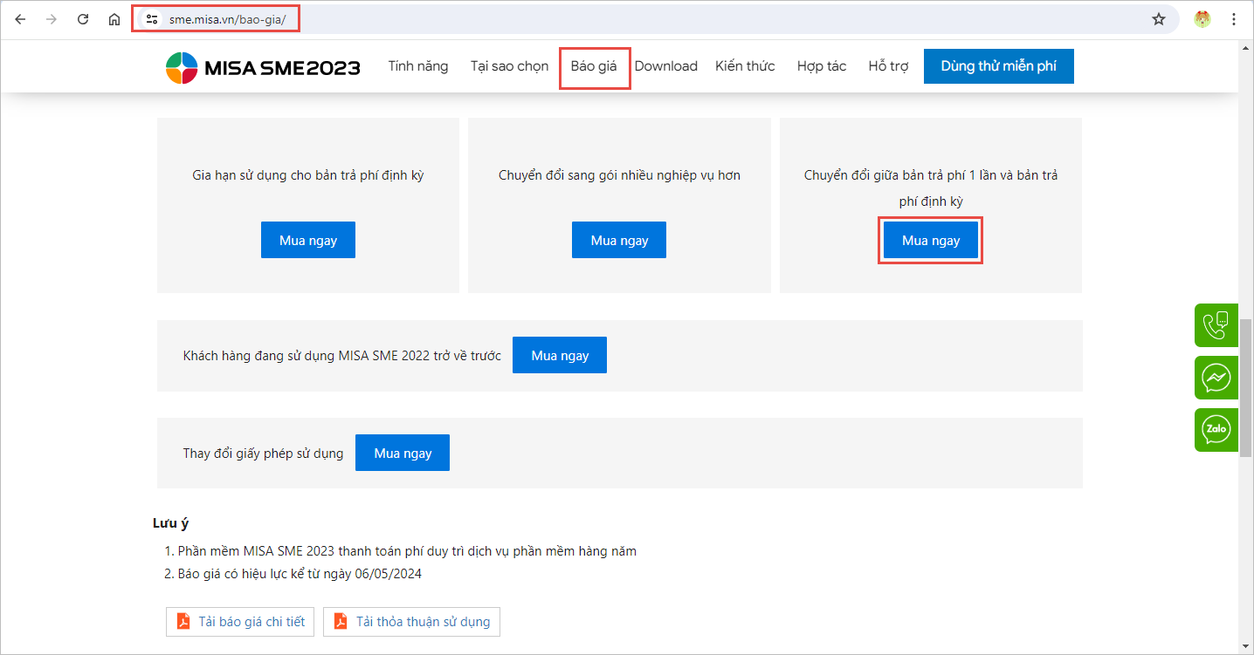Click Dùng thử miễn phí button
The height and width of the screenshot is (655, 1254).
click(998, 66)
